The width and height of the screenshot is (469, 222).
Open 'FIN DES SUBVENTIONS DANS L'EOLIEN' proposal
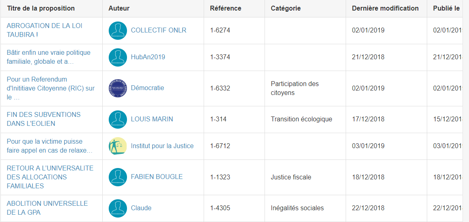(x=44, y=119)
